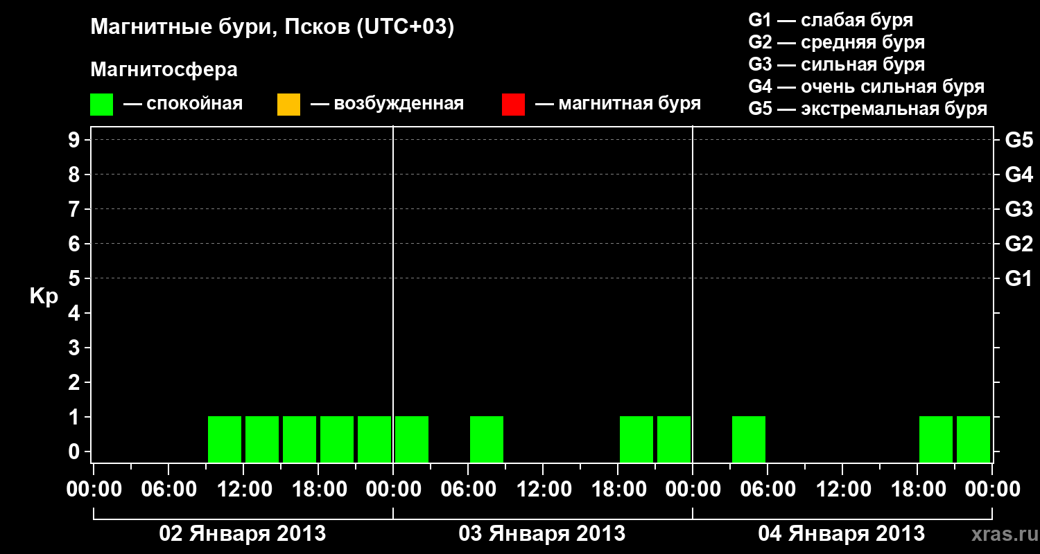Image resolution: width=1040 pixels, height=554 pixels.
Task: Click 'G5 — экстремальная буря' legend line
Action: click(868, 109)
